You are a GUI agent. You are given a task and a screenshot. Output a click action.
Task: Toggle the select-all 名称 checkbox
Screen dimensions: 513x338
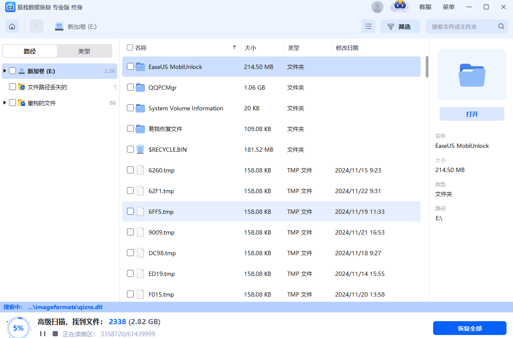(130, 48)
